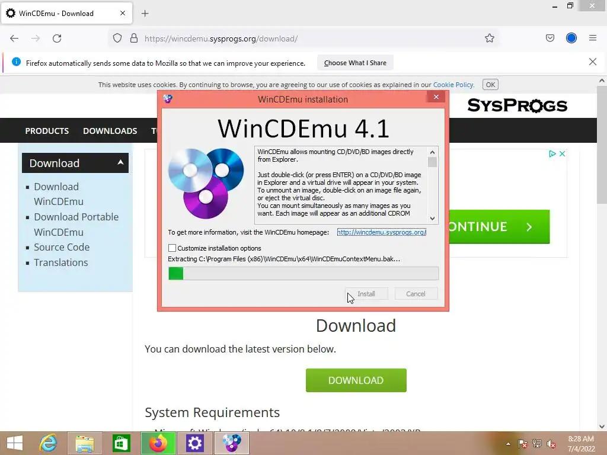
Task: Open the Firefox account avatar
Action: click(571, 38)
